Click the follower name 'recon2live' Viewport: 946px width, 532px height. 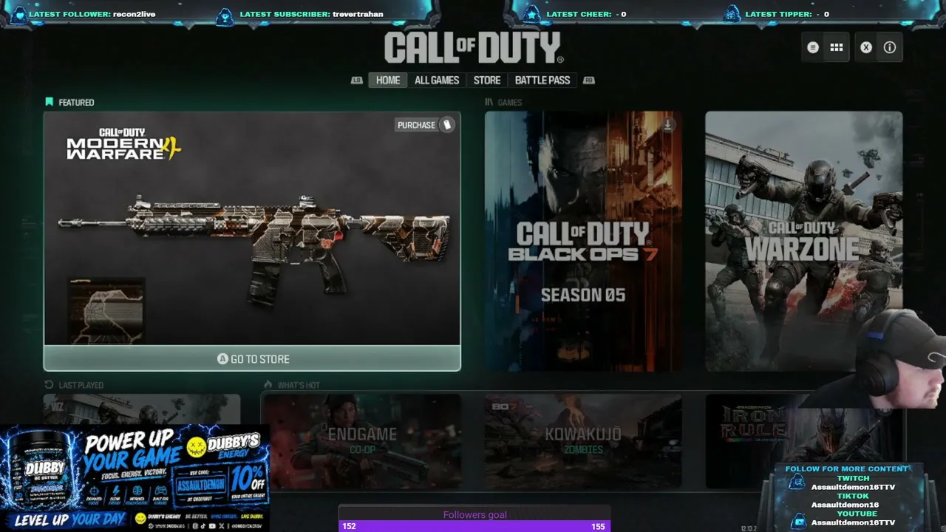134,14
